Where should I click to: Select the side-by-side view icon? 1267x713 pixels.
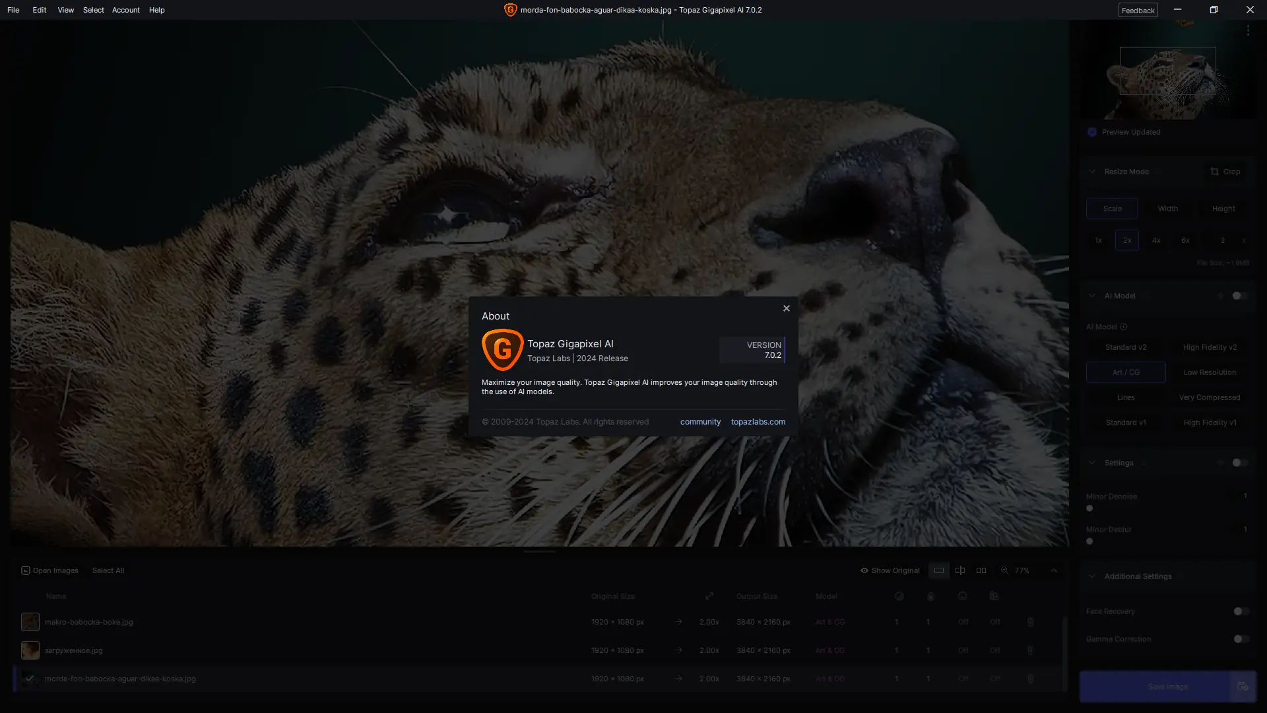click(x=981, y=570)
